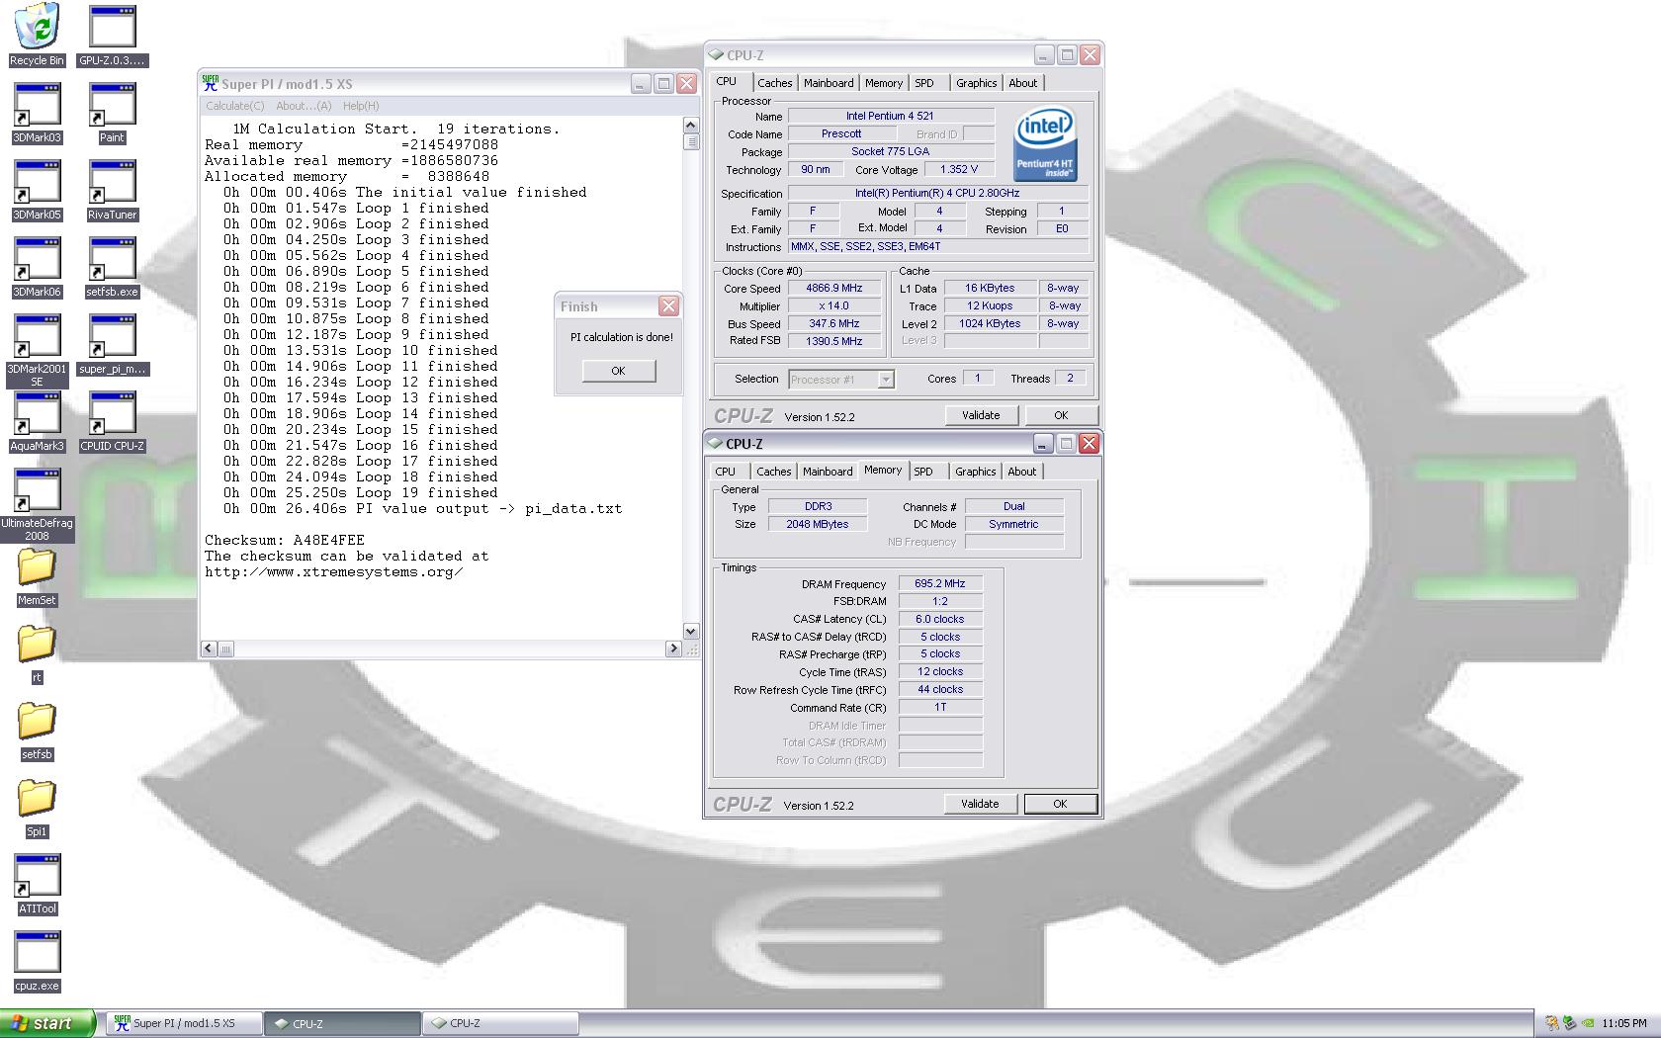The image size is (1661, 1038).
Task: Open the setfsb folder icon
Action: tap(37, 731)
